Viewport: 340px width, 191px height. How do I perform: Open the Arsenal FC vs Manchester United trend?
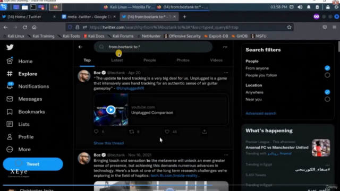[x=277, y=147]
